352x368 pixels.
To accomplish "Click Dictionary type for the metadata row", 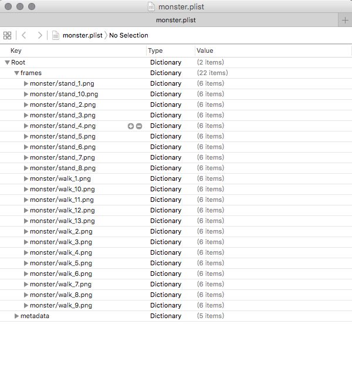I will [x=165, y=316].
